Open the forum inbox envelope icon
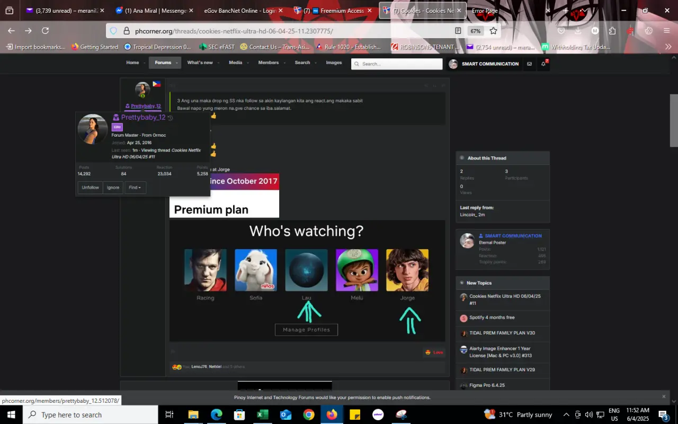 [x=529, y=64]
